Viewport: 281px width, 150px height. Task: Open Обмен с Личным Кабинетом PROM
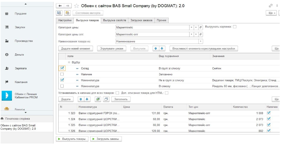click(26, 95)
